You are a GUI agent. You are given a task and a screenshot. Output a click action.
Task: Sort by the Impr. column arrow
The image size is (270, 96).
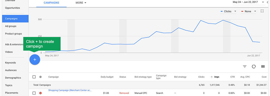211,77
